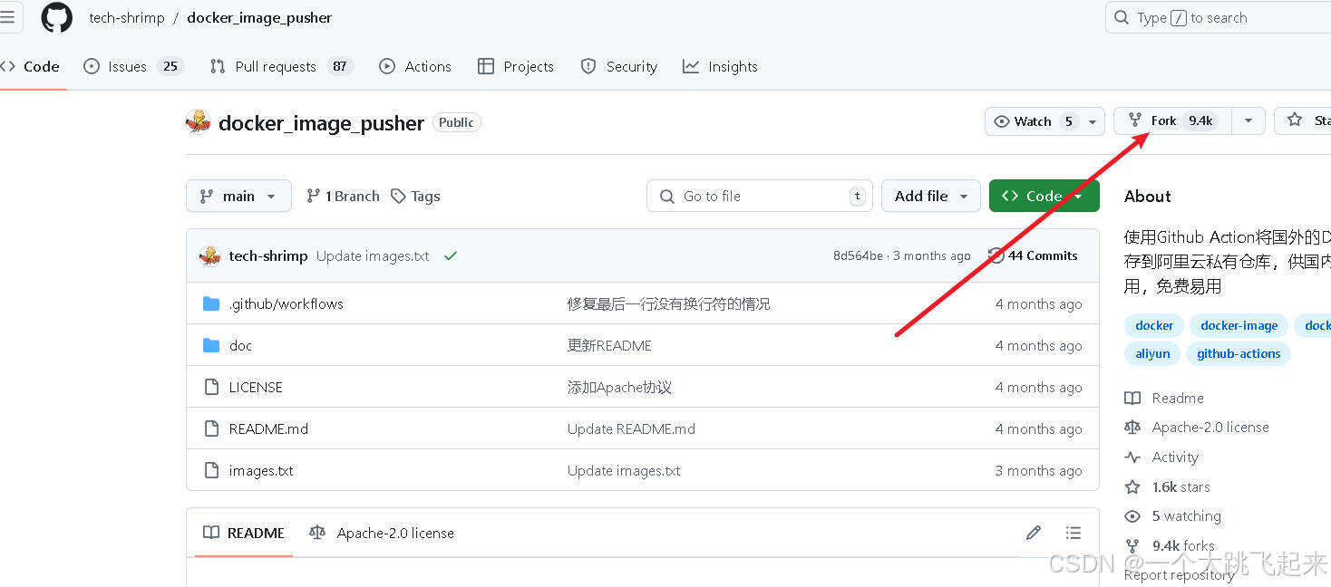The image size is (1331, 587).
Task: Edit README with the pencil icon
Action: tap(1034, 533)
